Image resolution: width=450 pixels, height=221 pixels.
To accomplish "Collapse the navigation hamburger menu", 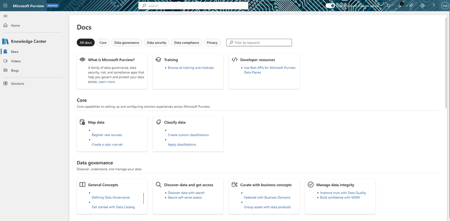I will pyautogui.click(x=5, y=16).
